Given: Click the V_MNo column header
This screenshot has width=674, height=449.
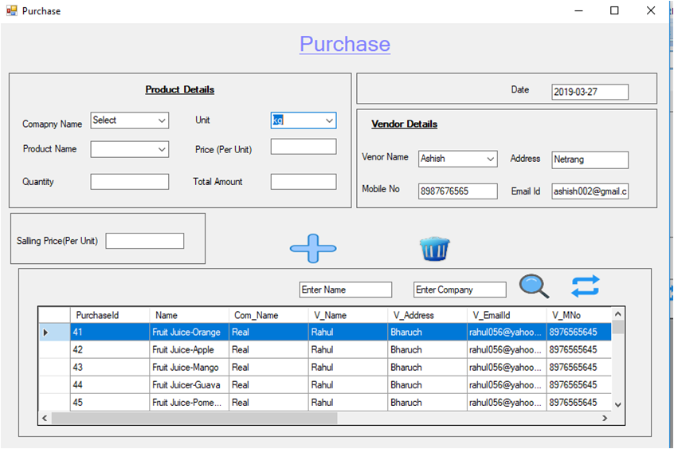Looking at the screenshot, I should coord(579,315).
